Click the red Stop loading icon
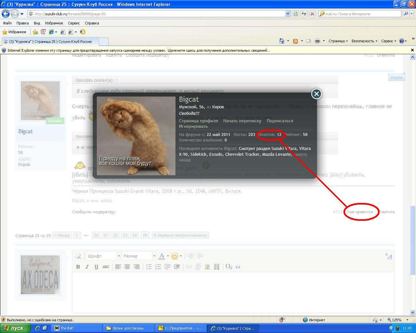416x333 pixels. (312, 14)
